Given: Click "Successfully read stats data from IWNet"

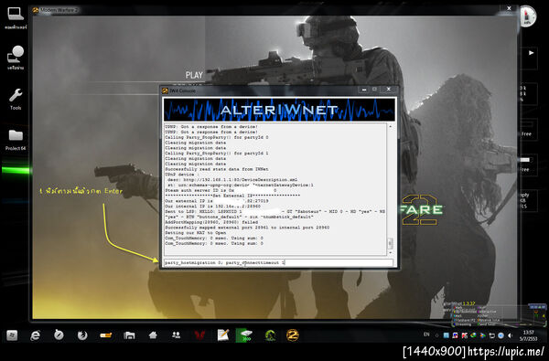Looking at the screenshot, I should pyautogui.click(x=217, y=169).
